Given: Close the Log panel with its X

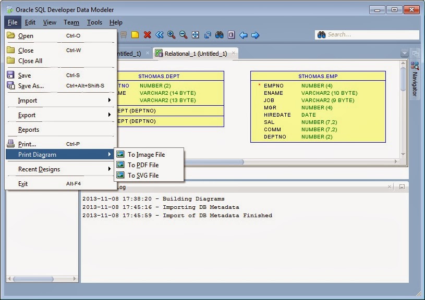Looking at the screenshot, I should [390, 187].
